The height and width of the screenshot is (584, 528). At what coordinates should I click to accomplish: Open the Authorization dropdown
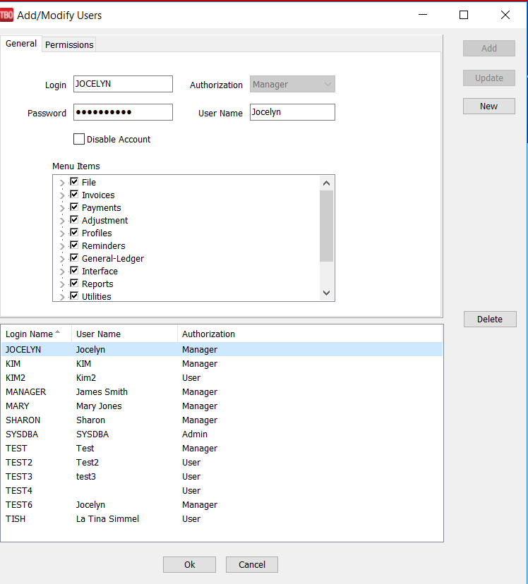(x=292, y=84)
